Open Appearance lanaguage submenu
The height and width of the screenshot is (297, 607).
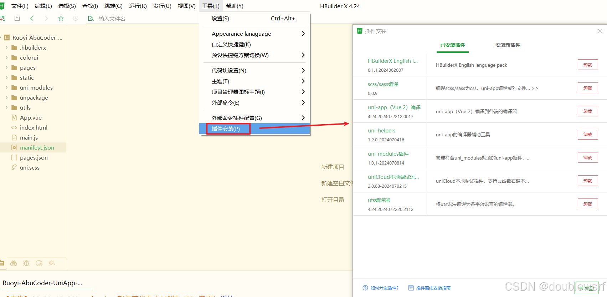click(254, 34)
